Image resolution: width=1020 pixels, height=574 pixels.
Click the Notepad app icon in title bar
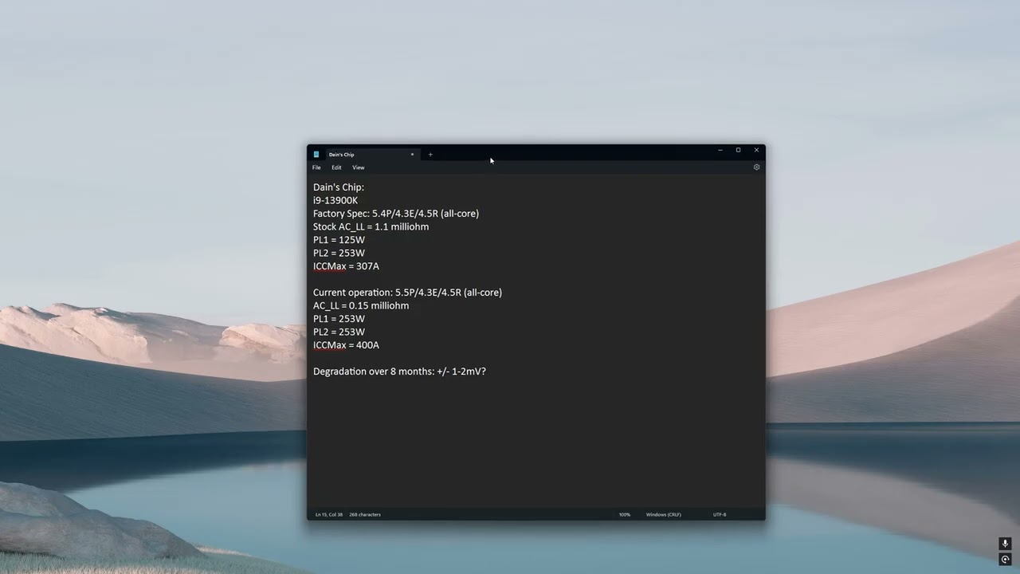(x=316, y=155)
